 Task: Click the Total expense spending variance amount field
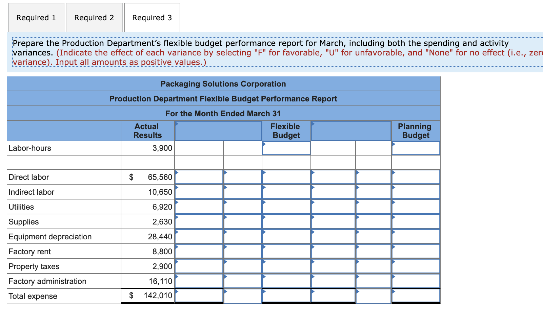[199, 296]
